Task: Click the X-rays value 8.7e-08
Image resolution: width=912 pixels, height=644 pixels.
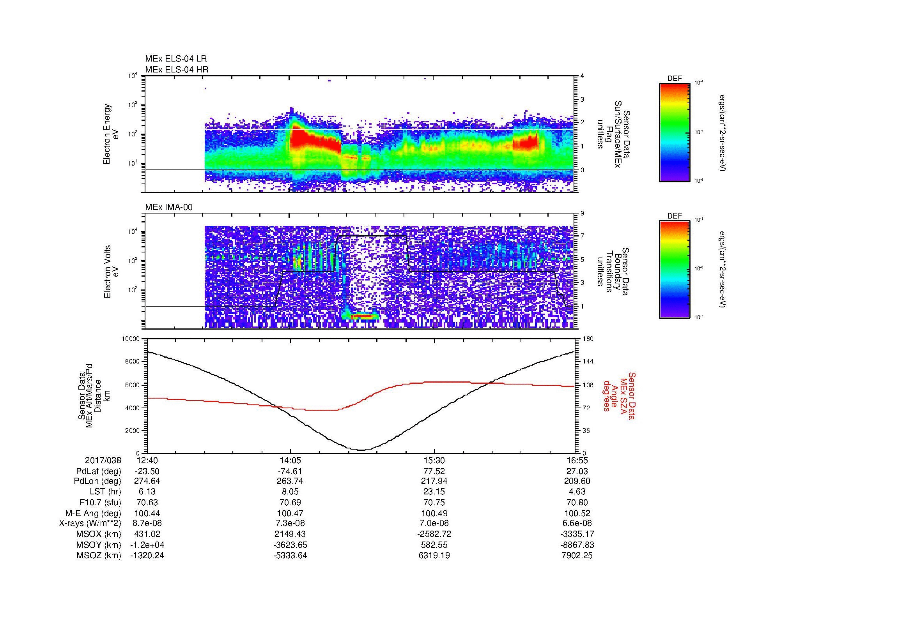Action: tap(147, 523)
